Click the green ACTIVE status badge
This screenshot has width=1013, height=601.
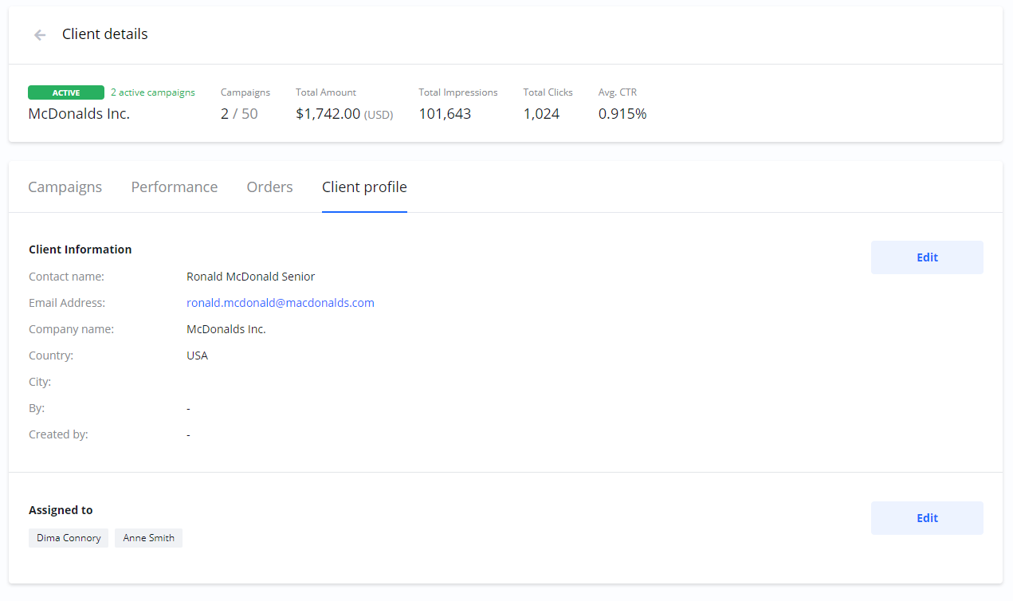coord(66,92)
